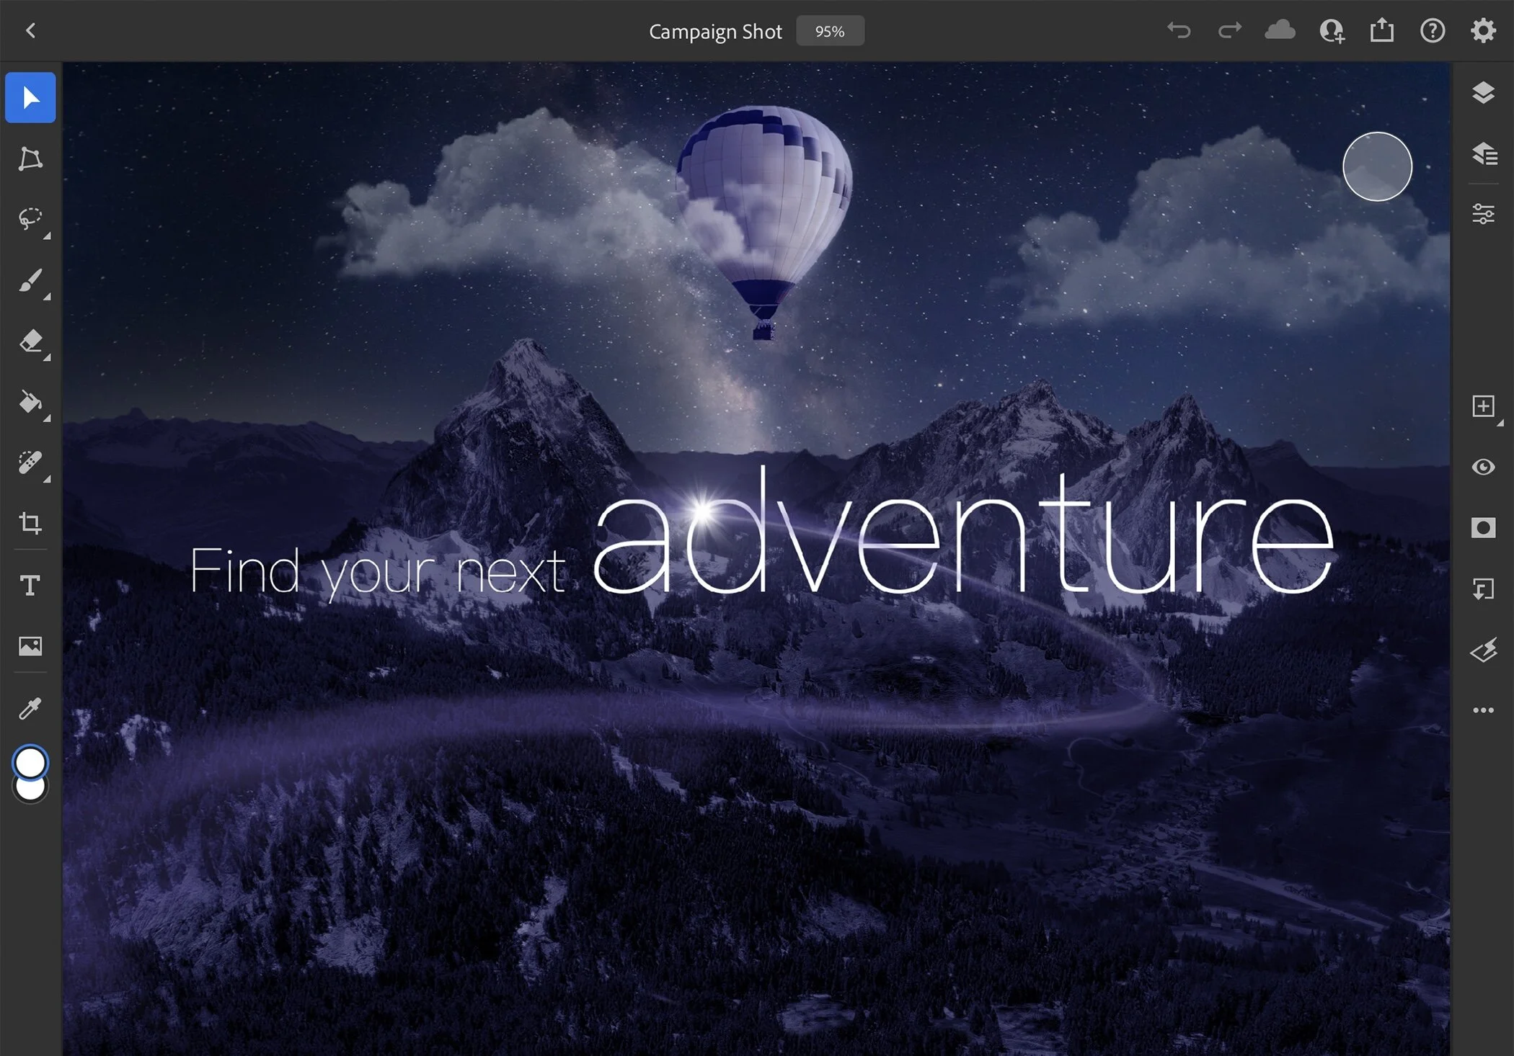The width and height of the screenshot is (1514, 1056).
Task: Select the Transform tool
Action: (30, 158)
